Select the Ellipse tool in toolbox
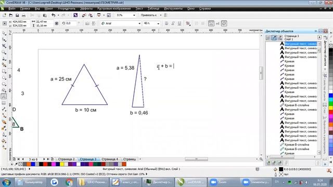The height and width of the screenshot is (187, 333). tap(4, 77)
